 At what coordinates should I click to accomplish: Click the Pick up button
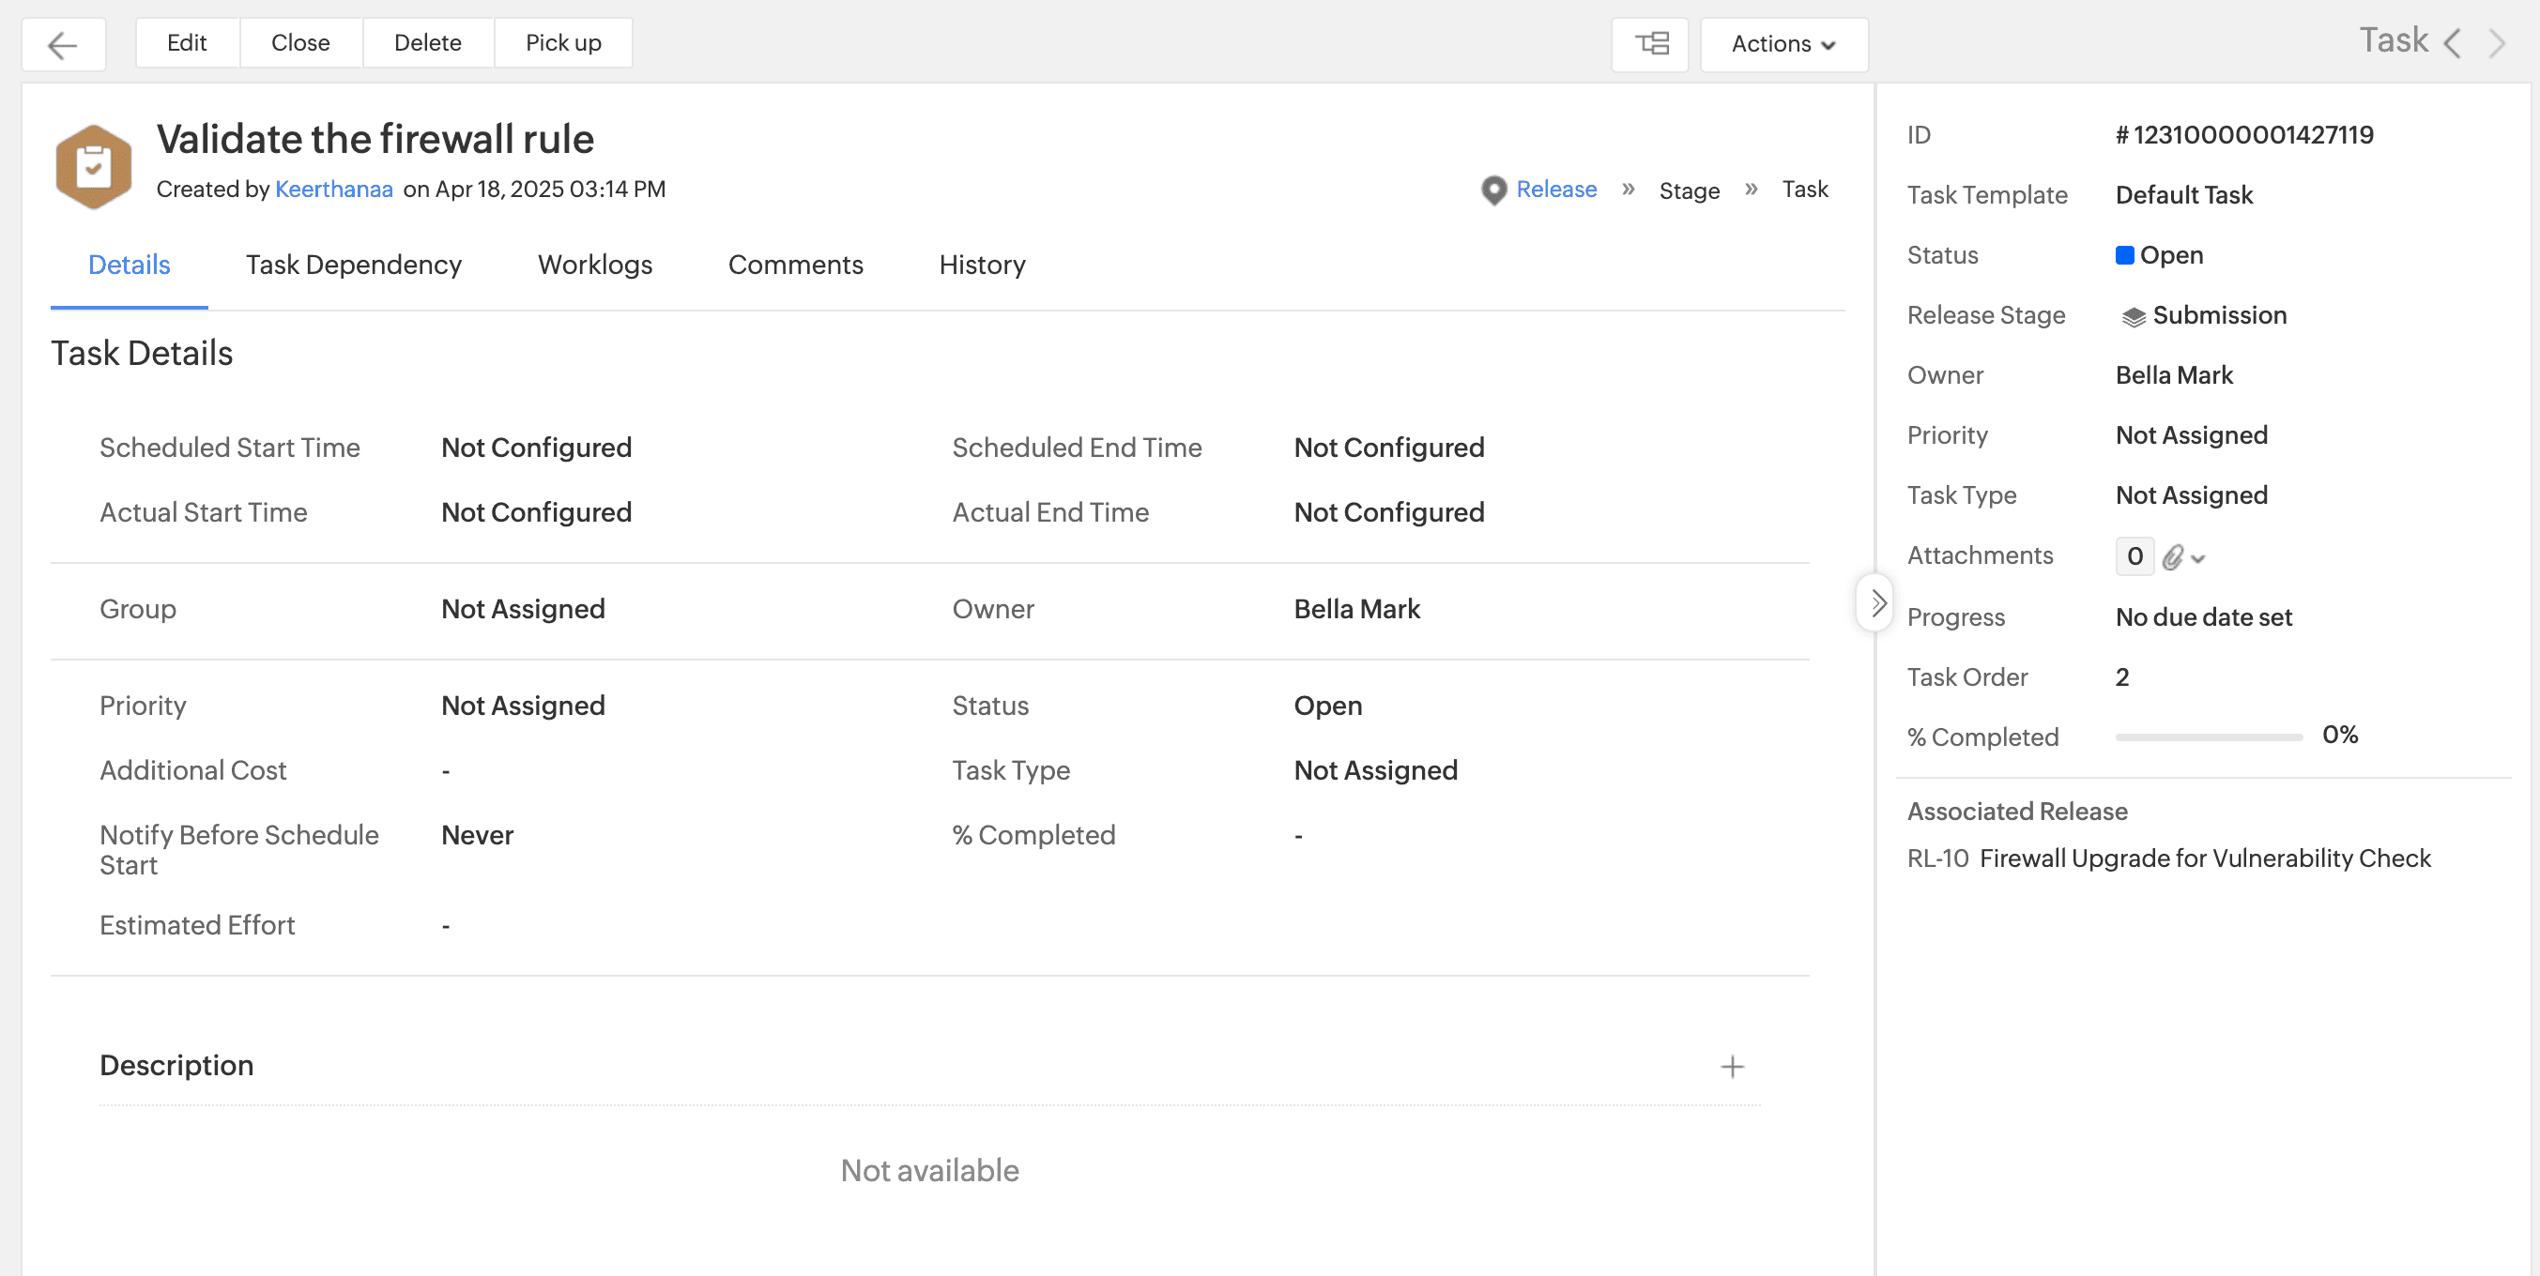[563, 43]
